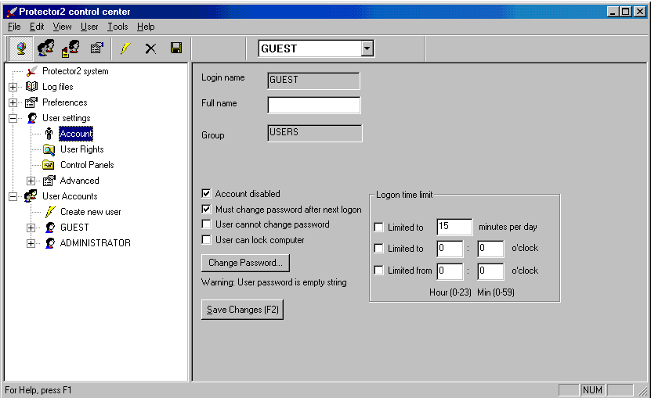Viewport: 651px width, 398px height.
Task: Select Account in the tree
Action: 76,134
